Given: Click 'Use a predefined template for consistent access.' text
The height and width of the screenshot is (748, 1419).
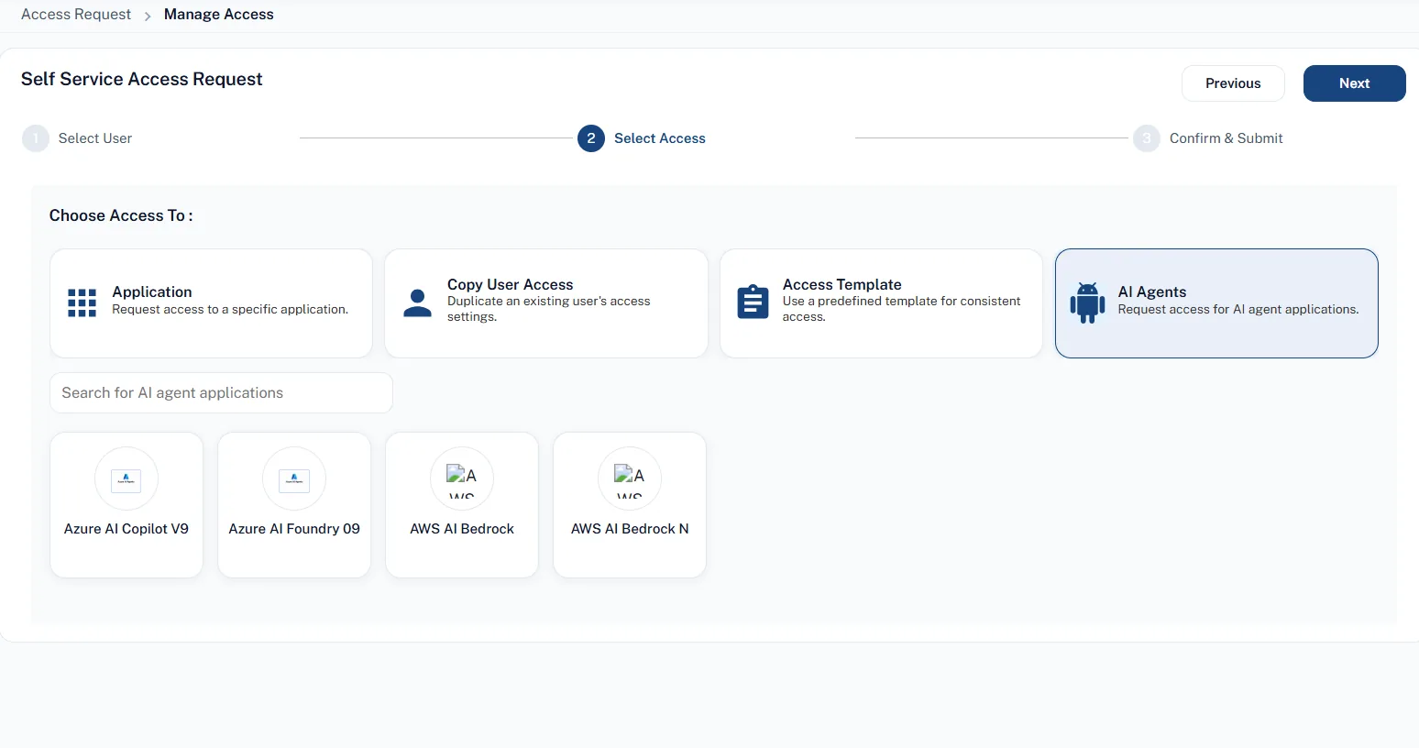Looking at the screenshot, I should [x=901, y=309].
